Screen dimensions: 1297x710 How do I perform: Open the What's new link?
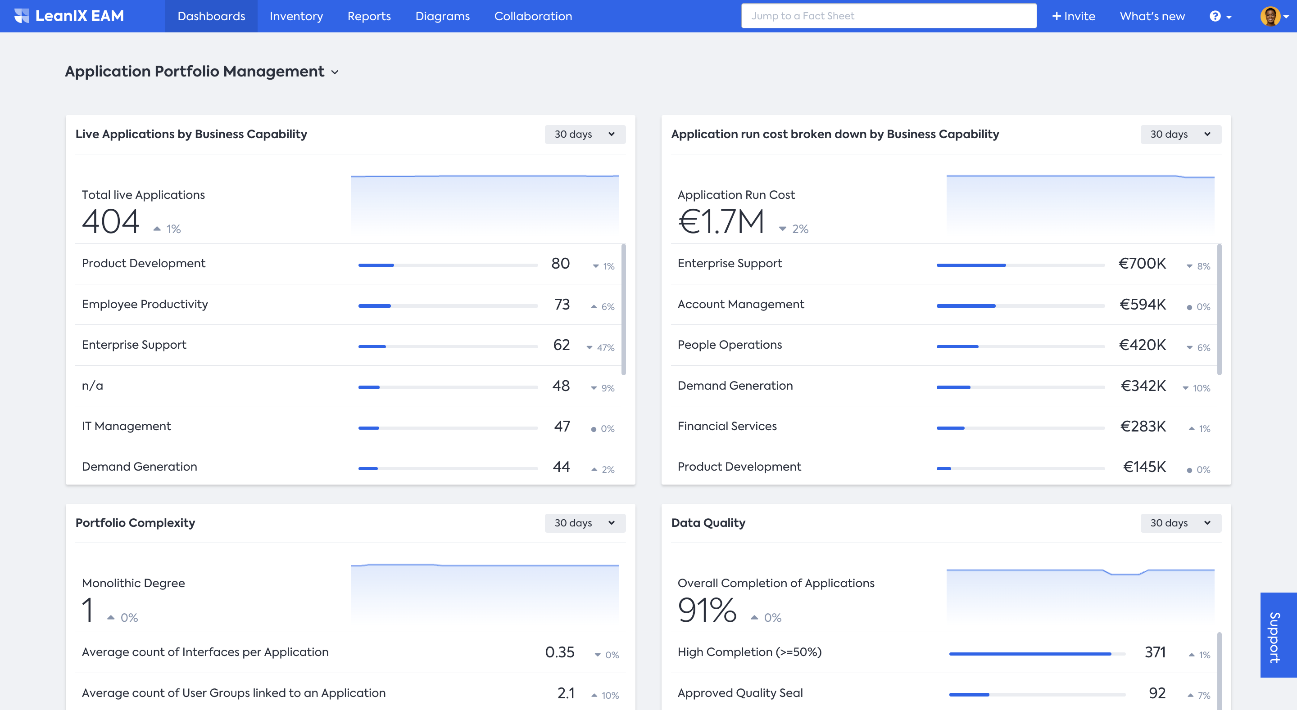coord(1152,16)
